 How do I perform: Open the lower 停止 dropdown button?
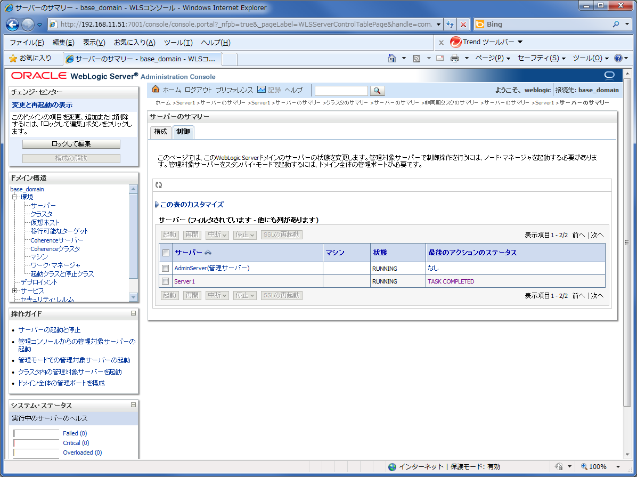244,295
